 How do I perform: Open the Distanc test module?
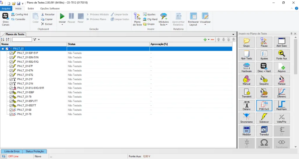click(246, 105)
